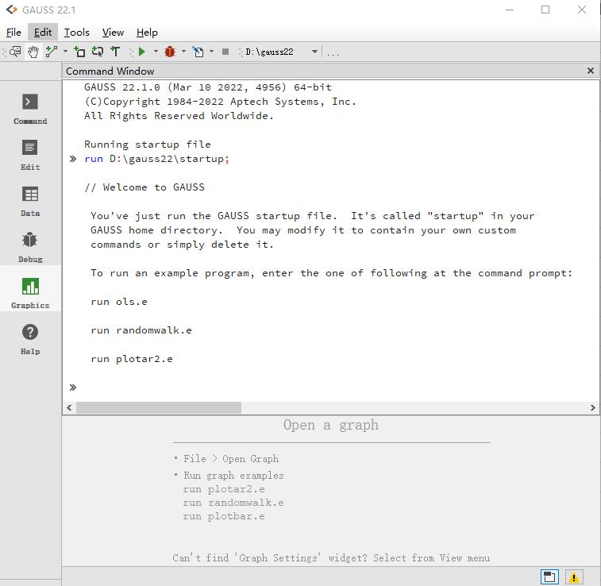
Task: Click 'run randomwalk.e' in the command window
Action: pyautogui.click(x=141, y=330)
